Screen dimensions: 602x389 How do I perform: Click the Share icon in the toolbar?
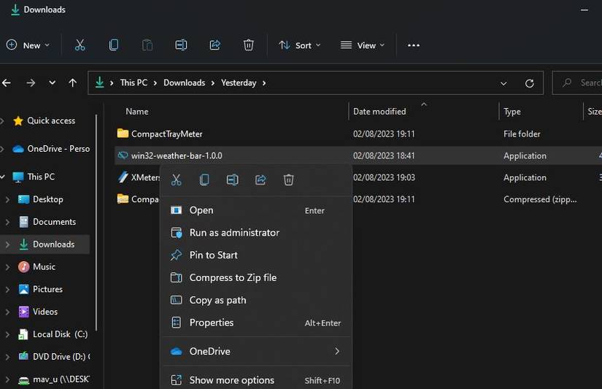point(215,45)
